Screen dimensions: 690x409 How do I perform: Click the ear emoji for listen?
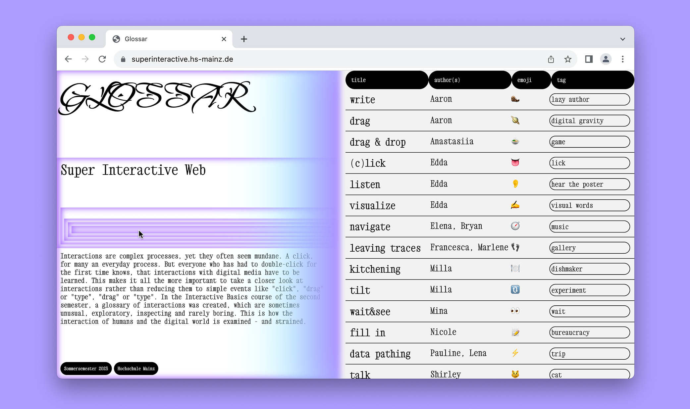tap(515, 183)
